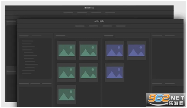The width and height of the screenshot is (187, 108).
Task: Switch to the first tab of the upper-right panel
Action: pos(157,36)
